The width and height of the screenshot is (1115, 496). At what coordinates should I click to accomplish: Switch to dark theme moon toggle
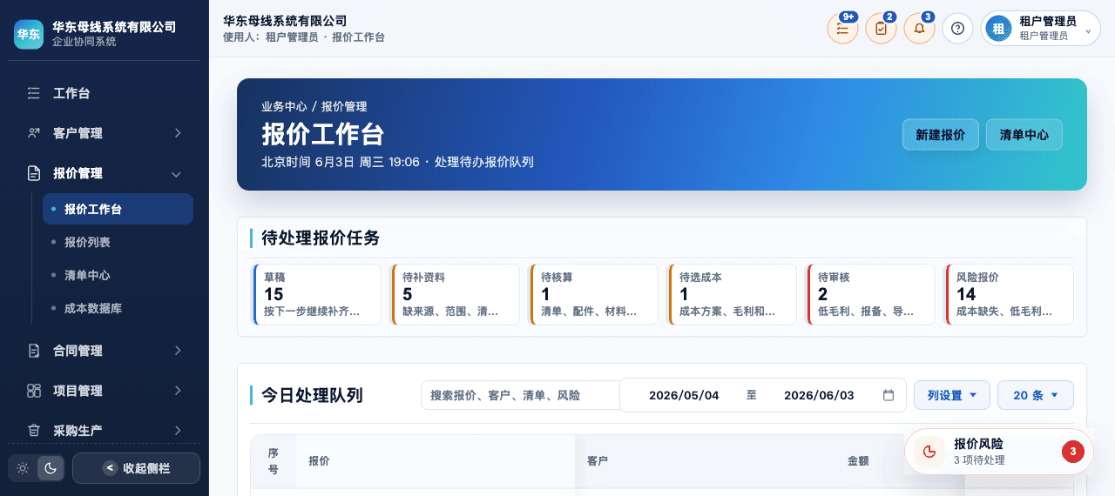tap(51, 468)
